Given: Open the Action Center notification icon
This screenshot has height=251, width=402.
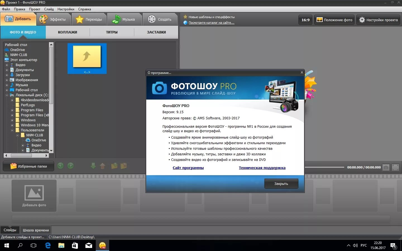Looking at the screenshot, I should click(393, 246).
